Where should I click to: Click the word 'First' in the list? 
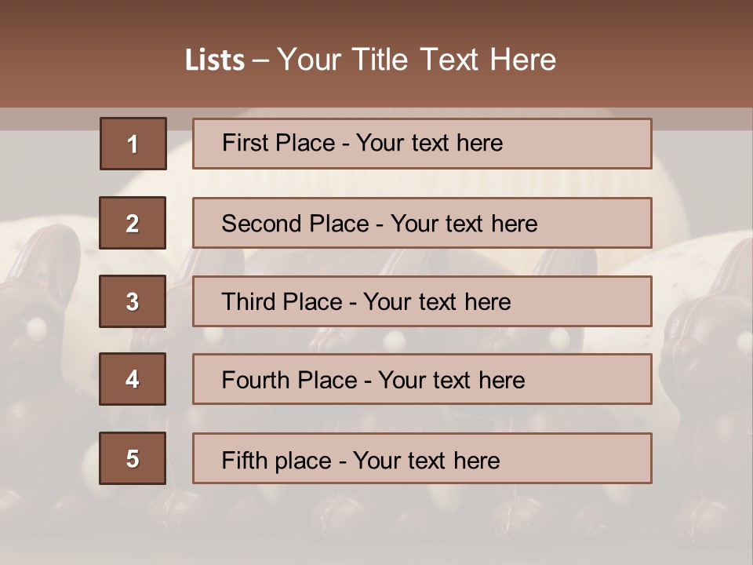click(x=245, y=143)
